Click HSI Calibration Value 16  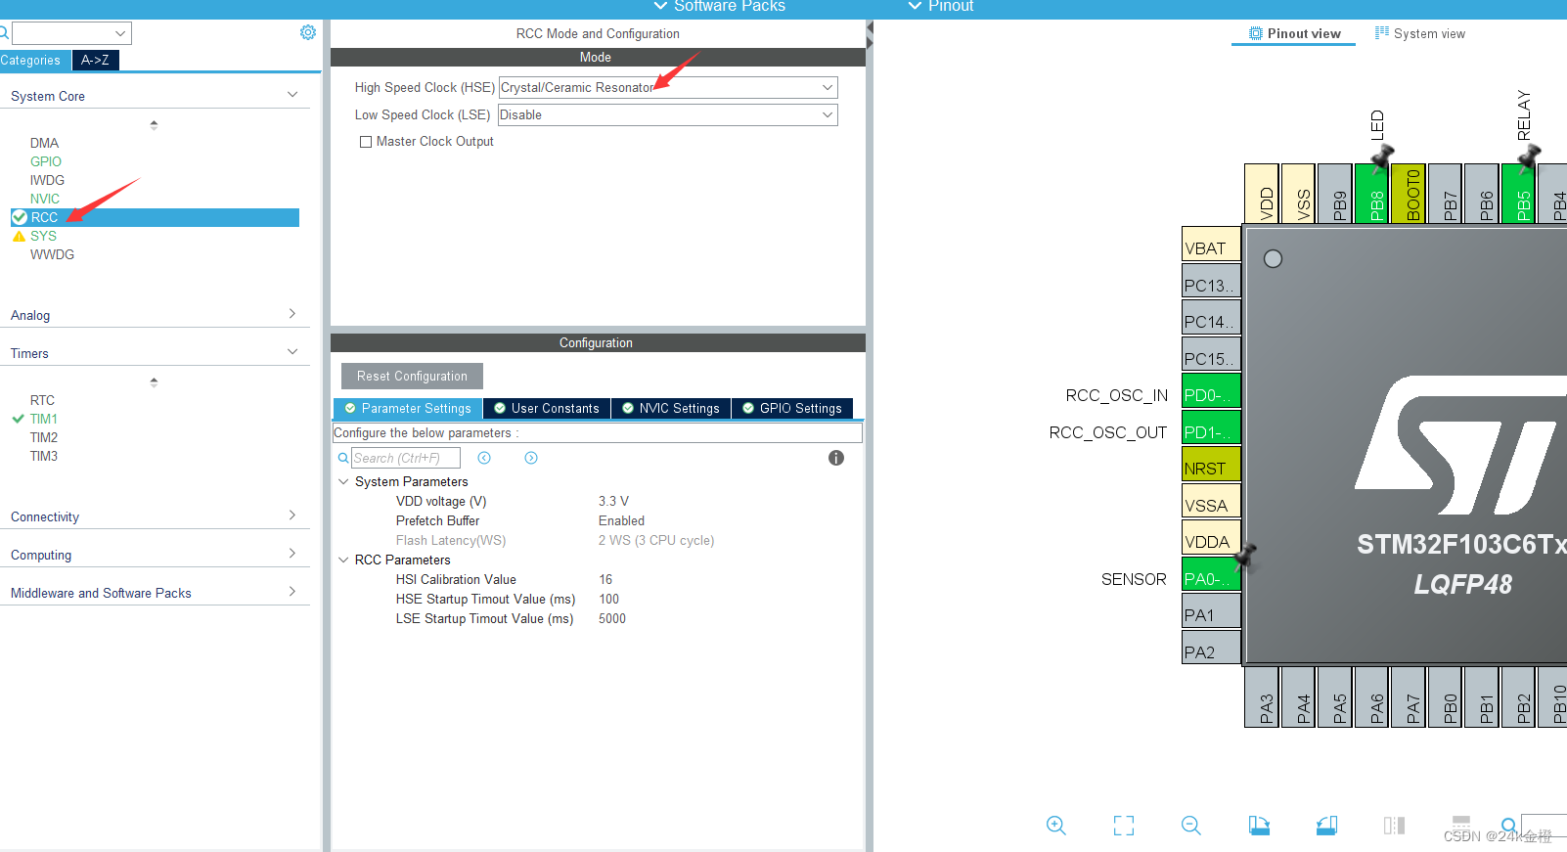click(605, 579)
